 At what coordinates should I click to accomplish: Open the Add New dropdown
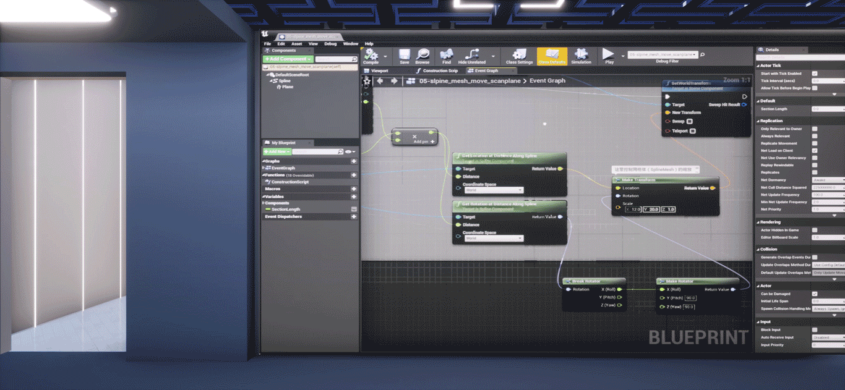click(x=277, y=151)
